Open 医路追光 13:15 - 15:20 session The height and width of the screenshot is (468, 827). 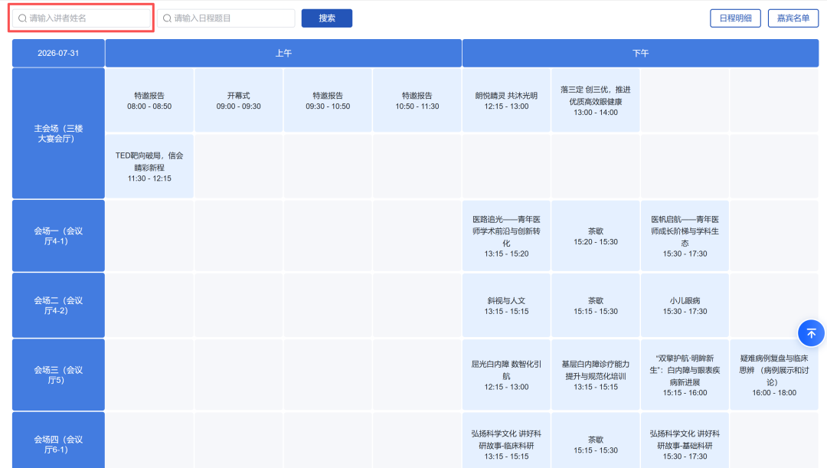(x=506, y=236)
